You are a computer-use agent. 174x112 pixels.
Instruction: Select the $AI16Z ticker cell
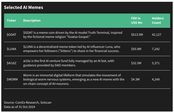tap(12, 63)
